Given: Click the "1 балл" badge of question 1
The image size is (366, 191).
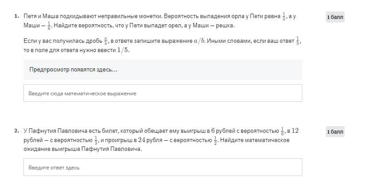Looking at the screenshot, I should coord(335,17).
